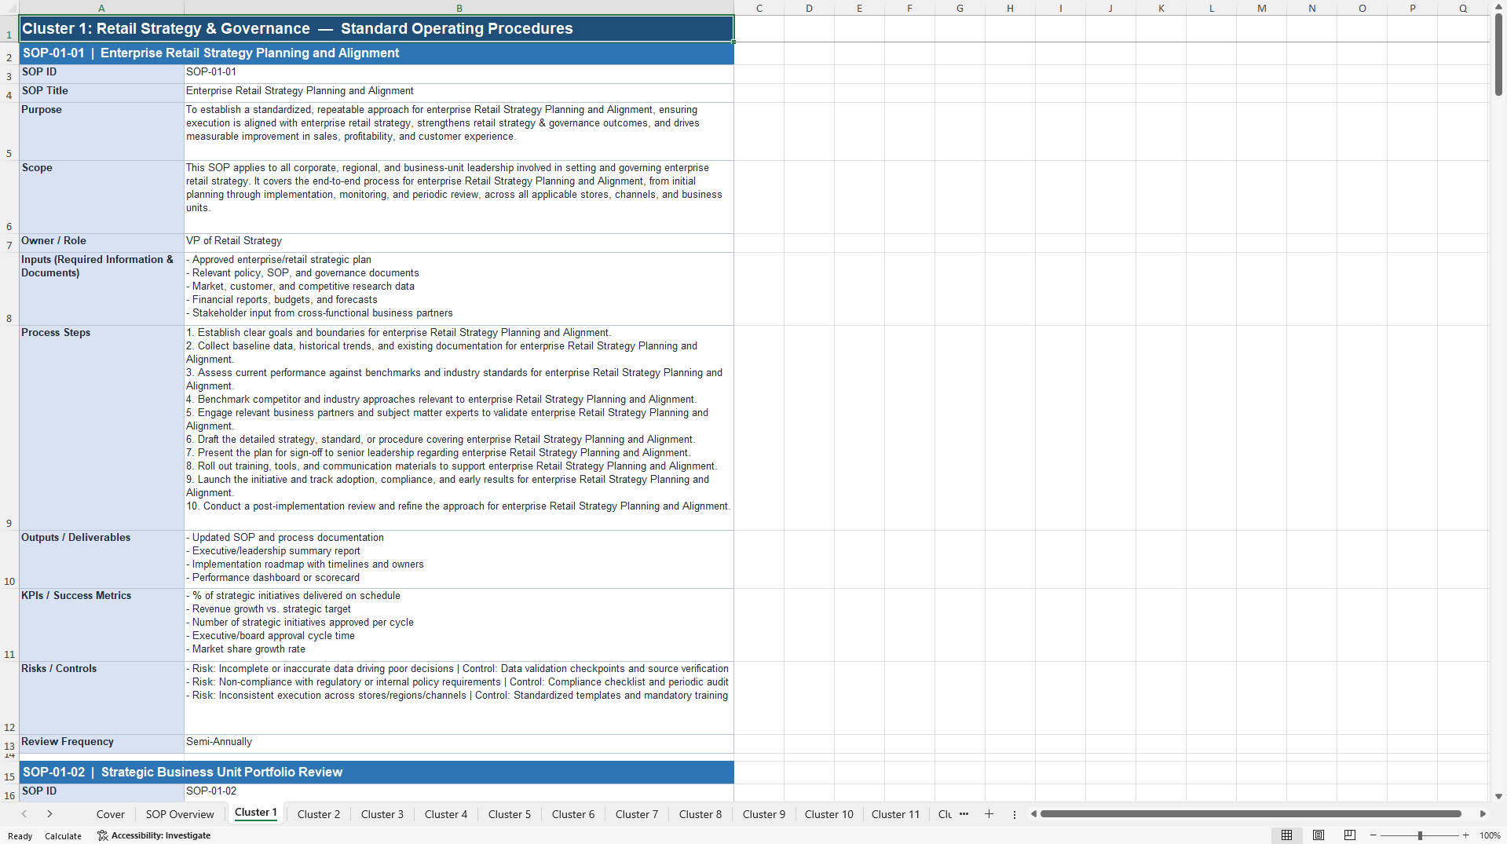Click the Cluster 1 title cell
The height and width of the screenshot is (844, 1507).
point(376,28)
